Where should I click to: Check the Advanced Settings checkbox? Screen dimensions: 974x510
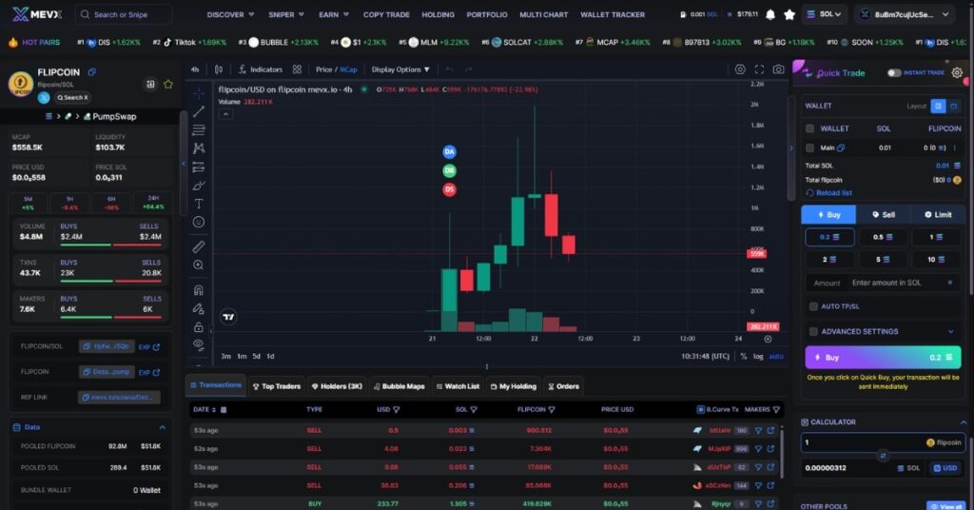tap(813, 332)
